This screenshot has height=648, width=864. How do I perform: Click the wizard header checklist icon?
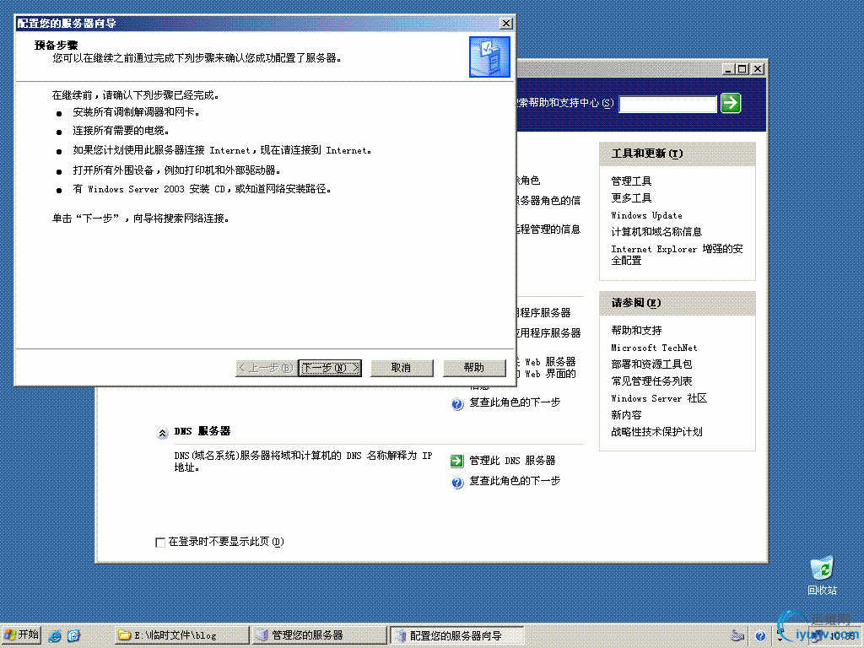[489, 57]
